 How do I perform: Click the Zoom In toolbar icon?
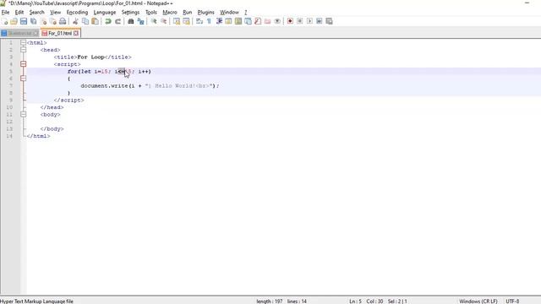(x=154, y=21)
